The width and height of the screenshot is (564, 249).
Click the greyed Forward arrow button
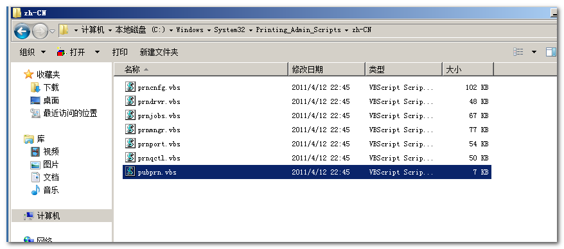click(40, 31)
